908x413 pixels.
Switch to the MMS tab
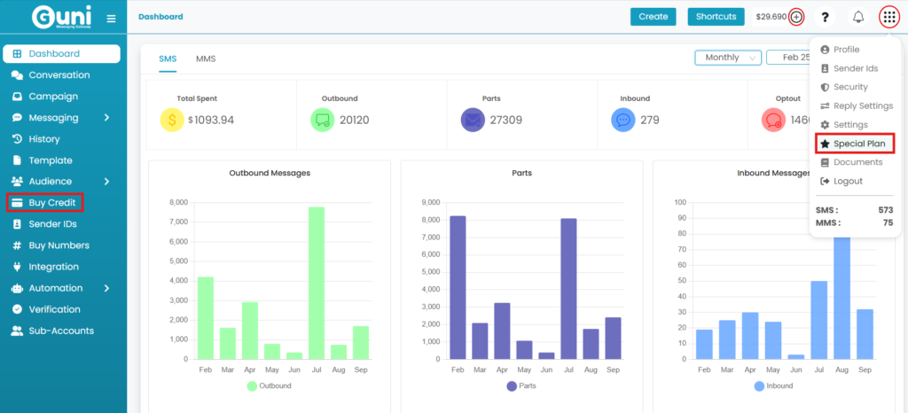[206, 58]
